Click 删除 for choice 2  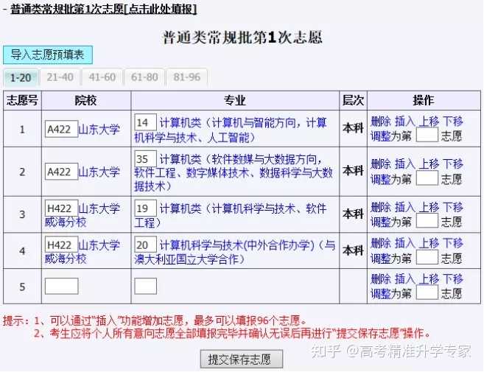click(x=381, y=164)
